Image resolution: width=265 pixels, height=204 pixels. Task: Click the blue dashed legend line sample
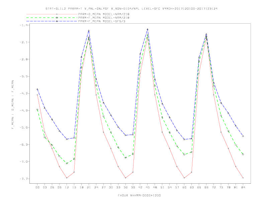click(52, 21)
